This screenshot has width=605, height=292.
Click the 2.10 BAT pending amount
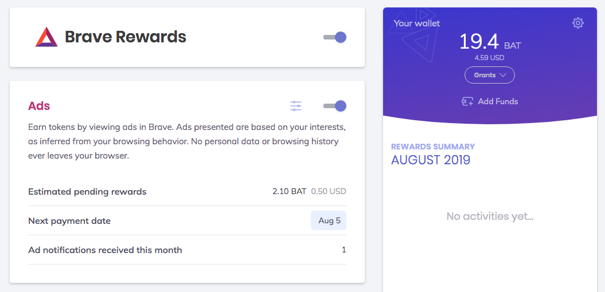tap(290, 191)
